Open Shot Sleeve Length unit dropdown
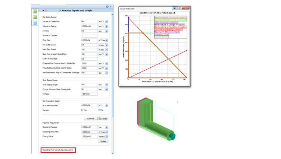281x159 pixels. 107,85
